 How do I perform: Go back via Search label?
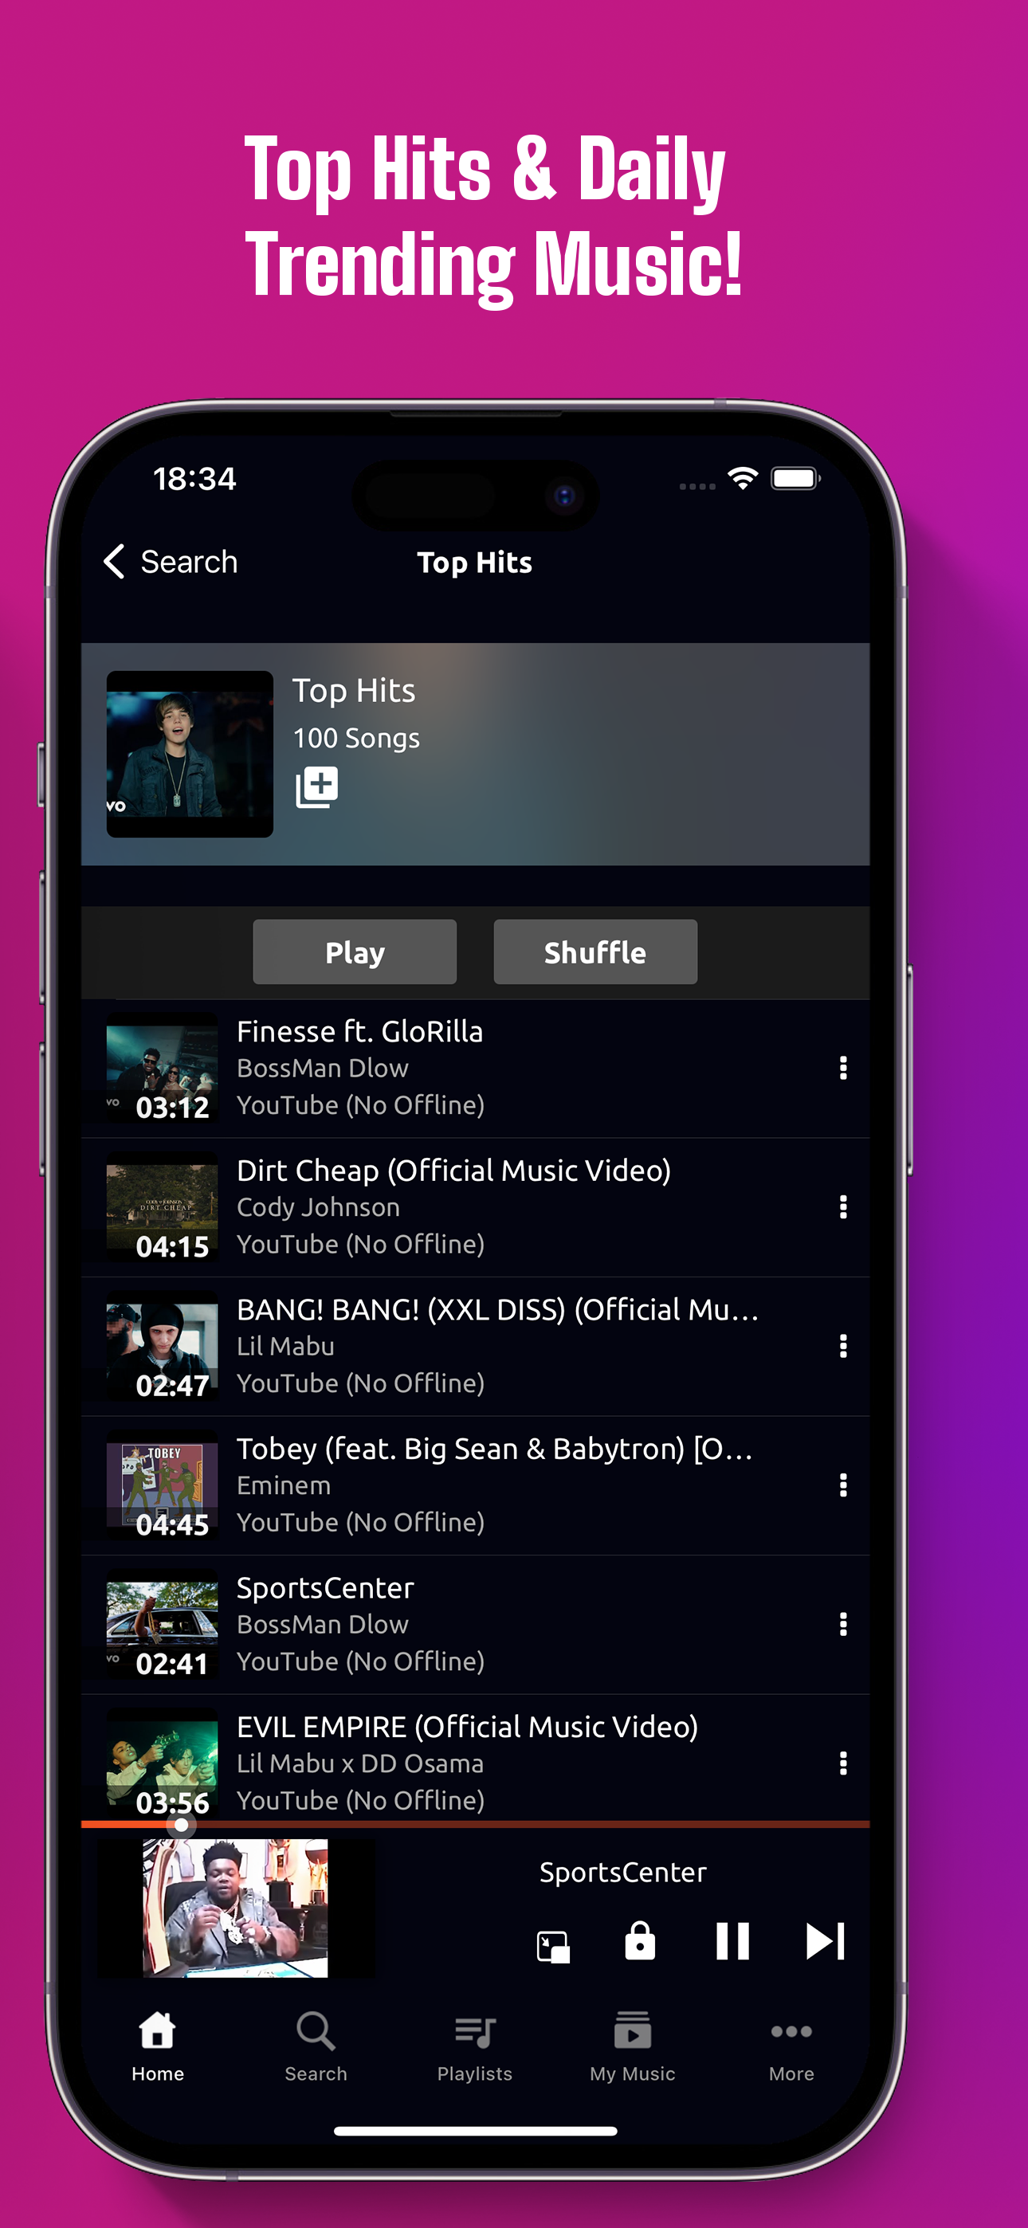[x=189, y=563]
